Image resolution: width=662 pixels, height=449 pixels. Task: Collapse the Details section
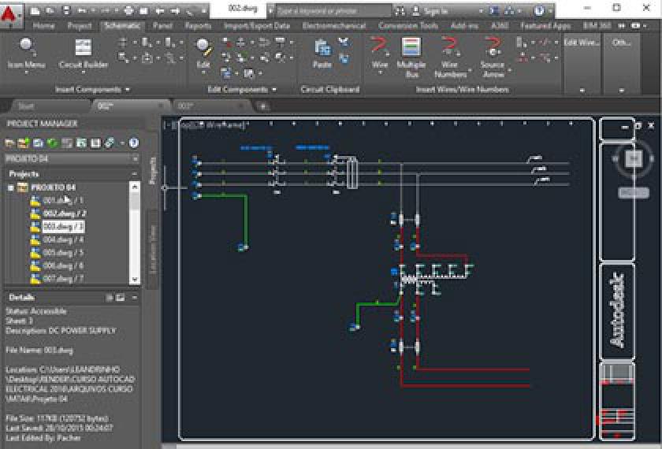point(135,298)
